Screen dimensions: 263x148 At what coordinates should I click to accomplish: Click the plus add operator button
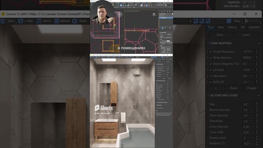coord(216,88)
